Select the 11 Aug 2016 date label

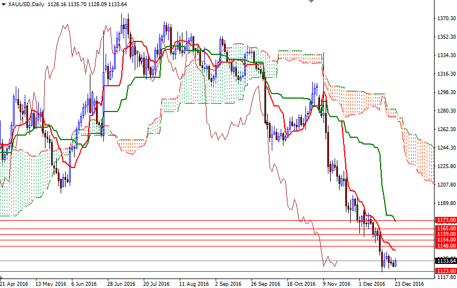[194, 284]
